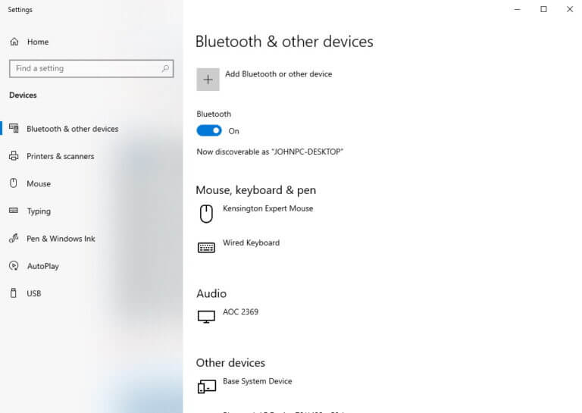582x413 pixels.
Task: Open Bluetooth & other devices sidebar entry
Action: 73,129
